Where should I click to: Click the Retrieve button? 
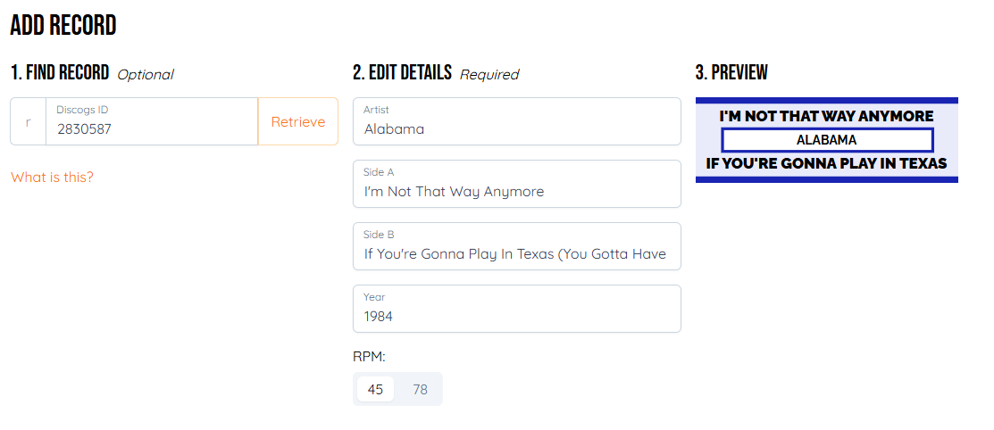point(298,121)
